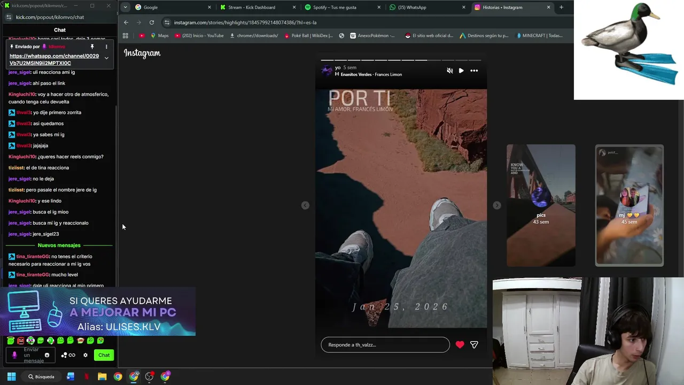
Task: Open a new browser tab with plus
Action: coord(561,7)
